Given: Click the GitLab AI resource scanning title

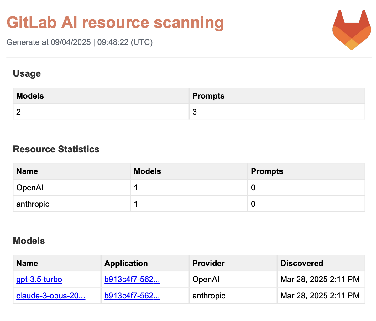Looking at the screenshot, I should coord(115,23).
